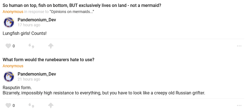Image resolution: width=247 pixels, height=111 pixels.
Task: Open more options for the Rasputin form answer
Action: (239, 105)
